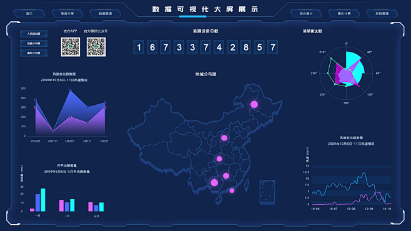Click the 270° label on radar chart
Image resolution: width=411 pixels, height=231 pixels.
[x=314, y=73]
